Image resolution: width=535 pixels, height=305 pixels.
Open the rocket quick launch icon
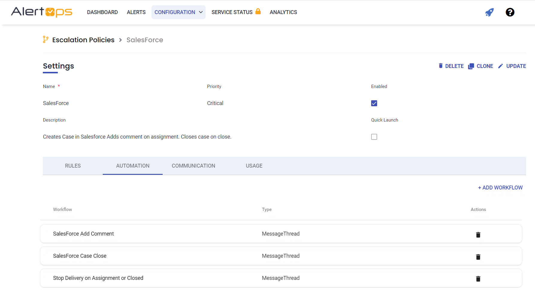pos(489,12)
